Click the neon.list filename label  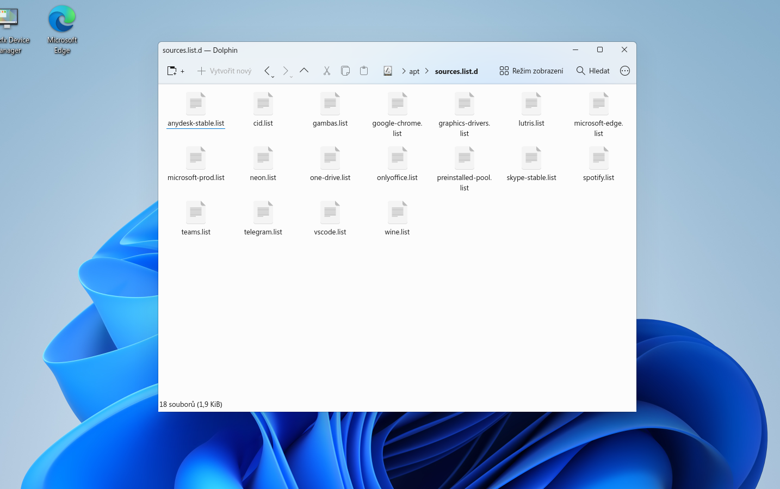(263, 178)
